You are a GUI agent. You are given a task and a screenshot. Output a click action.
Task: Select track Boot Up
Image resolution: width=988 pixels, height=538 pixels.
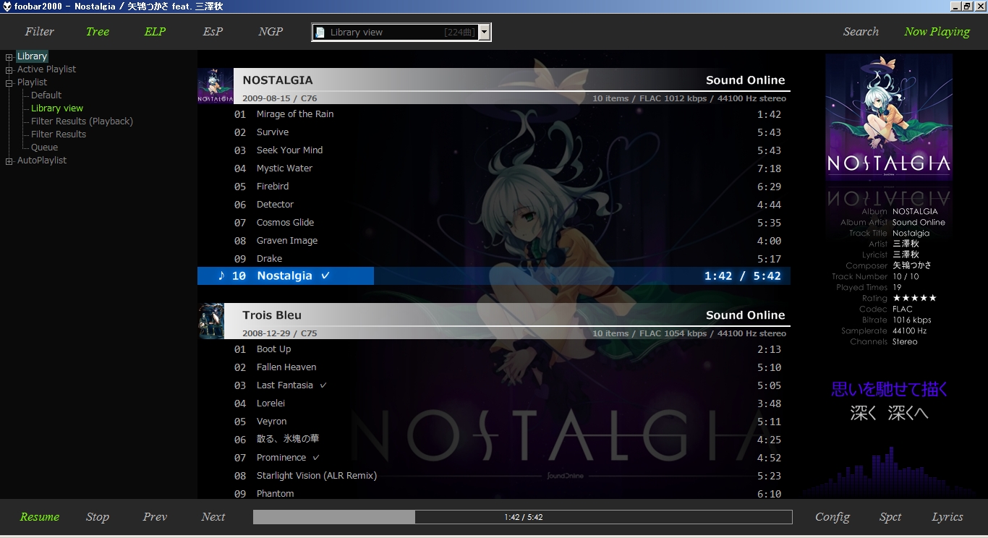point(494,349)
